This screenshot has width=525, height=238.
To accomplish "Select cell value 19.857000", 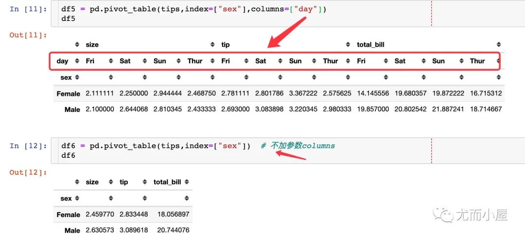I will pyautogui.click(x=373, y=110).
